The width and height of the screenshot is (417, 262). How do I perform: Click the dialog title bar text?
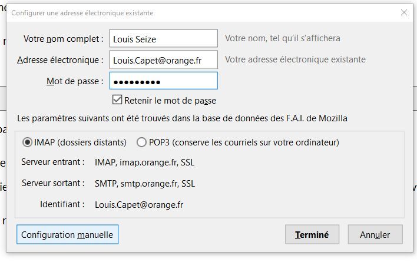tap(82, 12)
